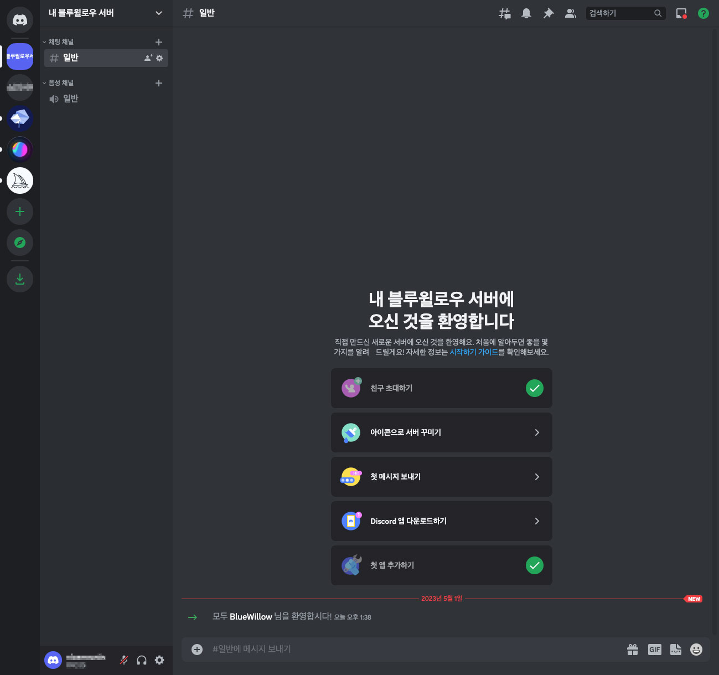This screenshot has height=675, width=719.
Task: Open the 시작하기 가이드 link
Action: pyautogui.click(x=474, y=352)
